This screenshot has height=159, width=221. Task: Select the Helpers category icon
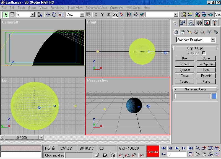(x=202, y=32)
